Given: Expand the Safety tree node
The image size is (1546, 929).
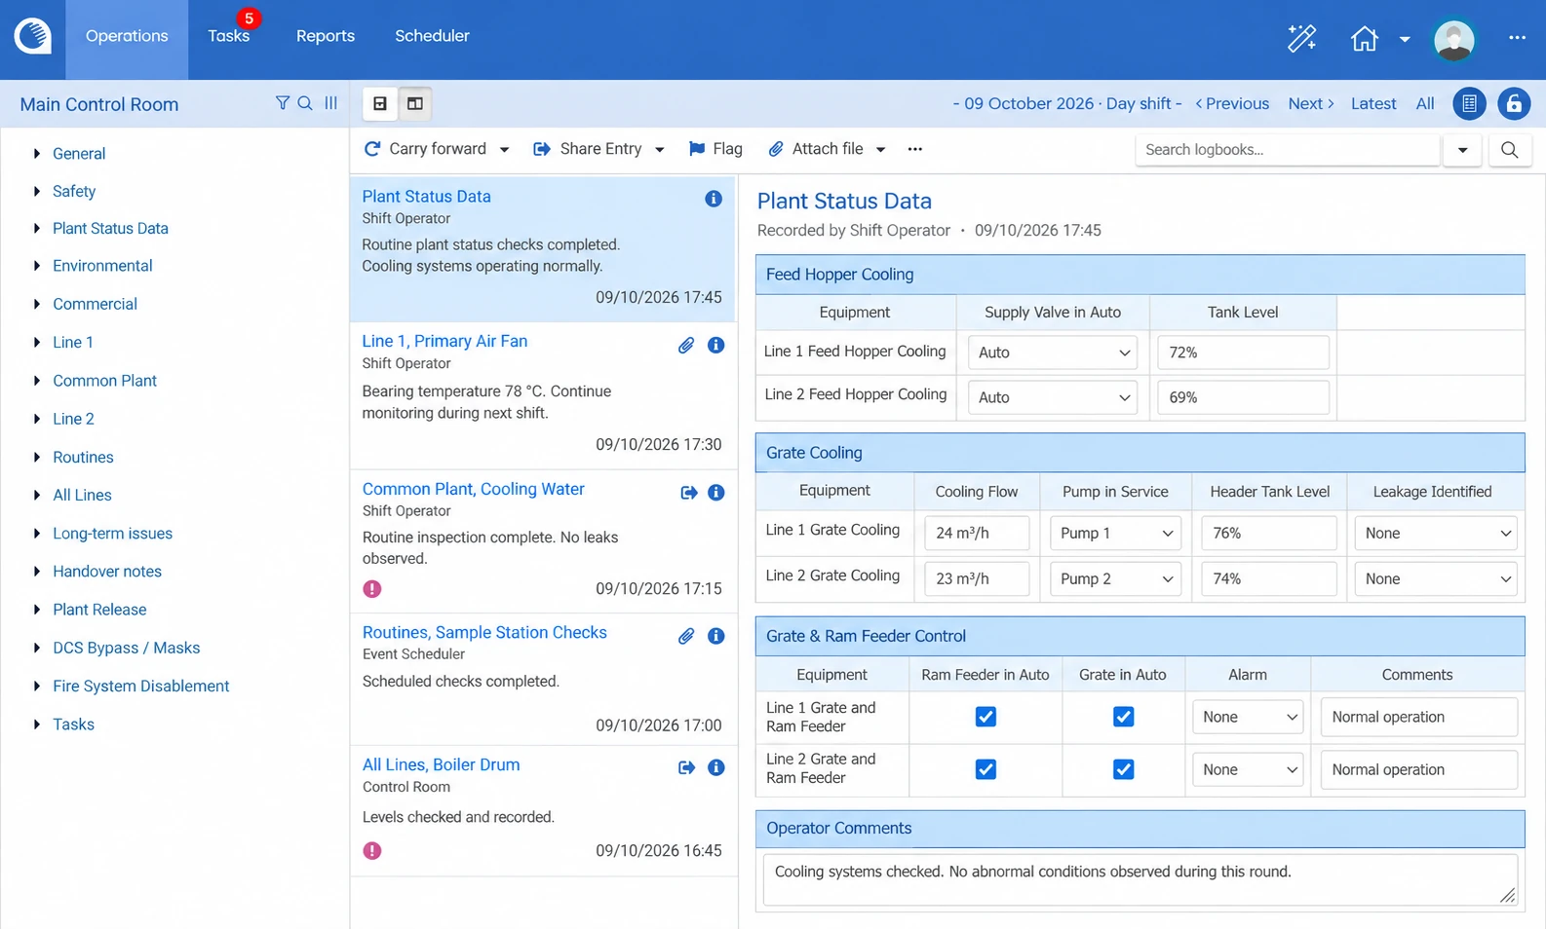Looking at the screenshot, I should point(37,191).
